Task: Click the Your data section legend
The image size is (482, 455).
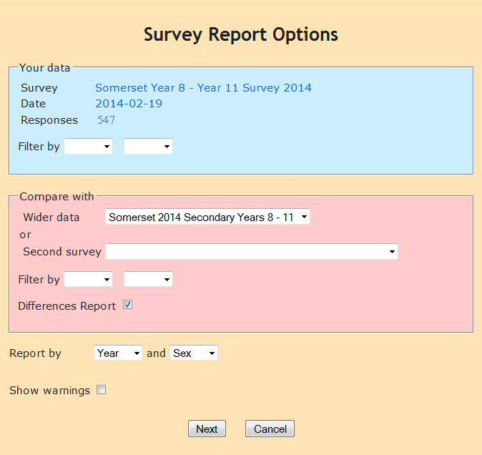Action: point(44,68)
